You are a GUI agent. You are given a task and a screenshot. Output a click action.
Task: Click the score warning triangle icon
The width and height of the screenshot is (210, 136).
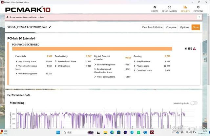pyautogui.click(x=194, y=49)
